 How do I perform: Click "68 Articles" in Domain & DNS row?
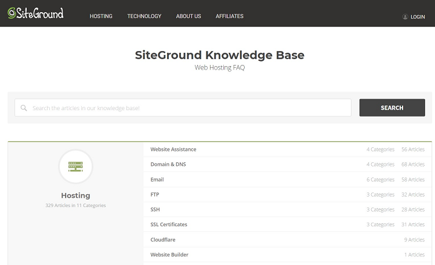(x=413, y=164)
